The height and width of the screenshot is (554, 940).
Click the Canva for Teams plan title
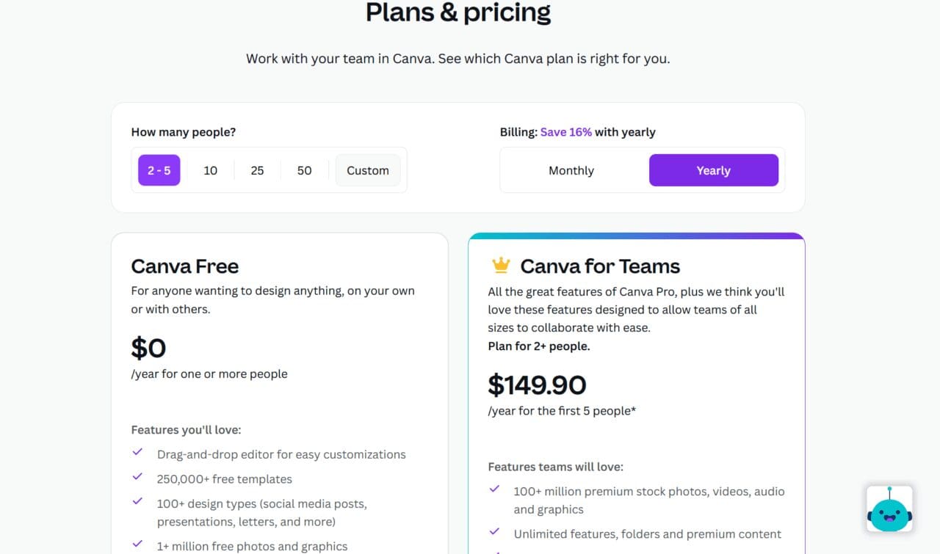[x=599, y=266]
